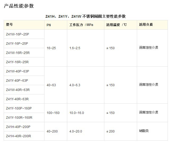Click the 产品性能参数 section heading
This screenshot has height=142, width=171.
[19, 6]
